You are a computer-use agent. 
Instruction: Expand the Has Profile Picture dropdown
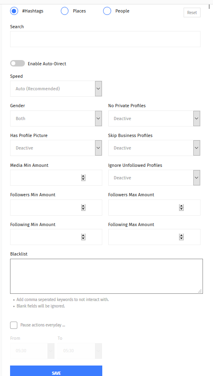[x=56, y=148]
